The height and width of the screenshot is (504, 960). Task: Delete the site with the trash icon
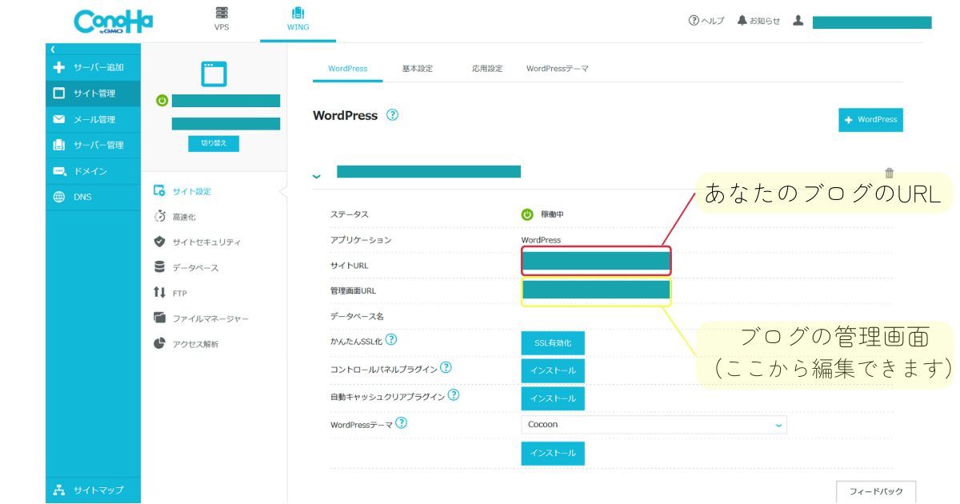click(890, 173)
